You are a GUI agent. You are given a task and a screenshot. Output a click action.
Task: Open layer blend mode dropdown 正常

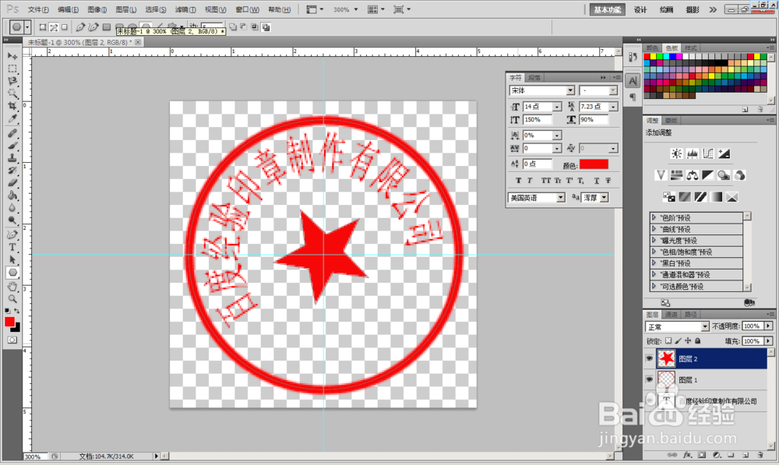click(704, 326)
